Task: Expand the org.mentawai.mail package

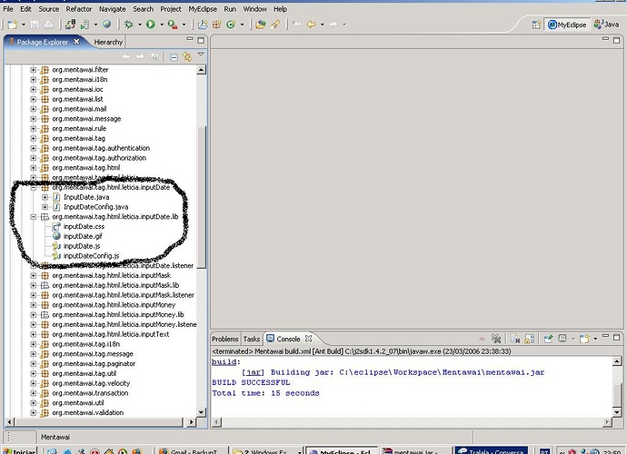Action: tap(34, 109)
